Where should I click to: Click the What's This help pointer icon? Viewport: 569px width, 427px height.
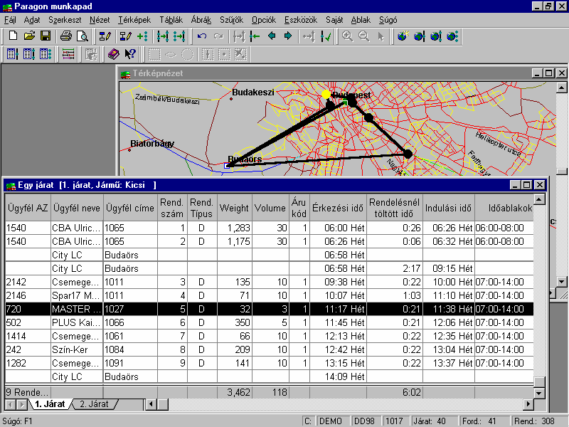[x=130, y=54]
